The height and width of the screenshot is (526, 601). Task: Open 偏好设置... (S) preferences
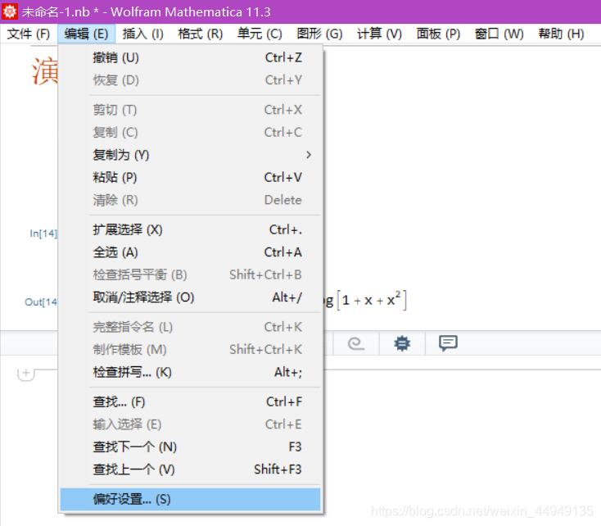coord(191,499)
